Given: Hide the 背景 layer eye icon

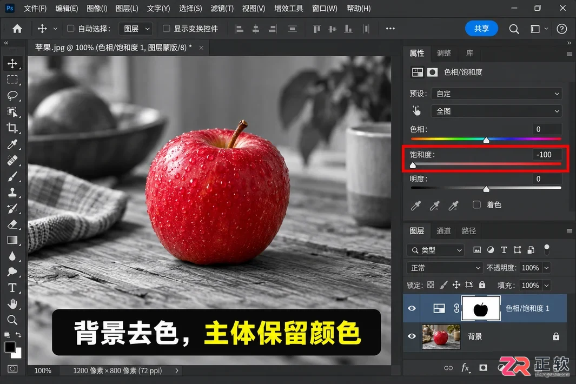Looking at the screenshot, I should point(412,336).
